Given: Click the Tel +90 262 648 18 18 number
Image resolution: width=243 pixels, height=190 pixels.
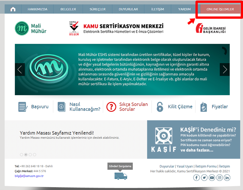Looking at the screenshot, I should pos(32,166).
